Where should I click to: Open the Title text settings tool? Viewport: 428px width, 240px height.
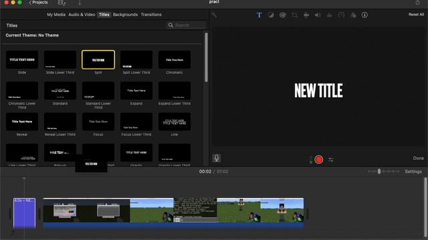pos(259,15)
